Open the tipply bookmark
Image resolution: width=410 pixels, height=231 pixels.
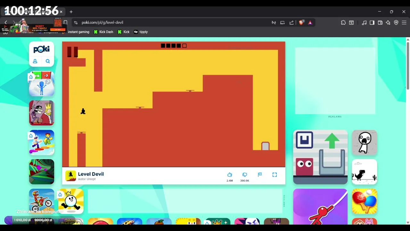(x=141, y=32)
